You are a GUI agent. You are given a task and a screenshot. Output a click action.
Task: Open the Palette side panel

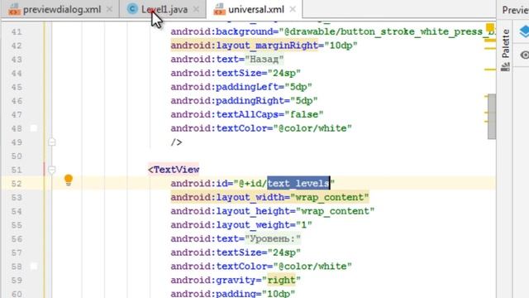pyautogui.click(x=505, y=50)
